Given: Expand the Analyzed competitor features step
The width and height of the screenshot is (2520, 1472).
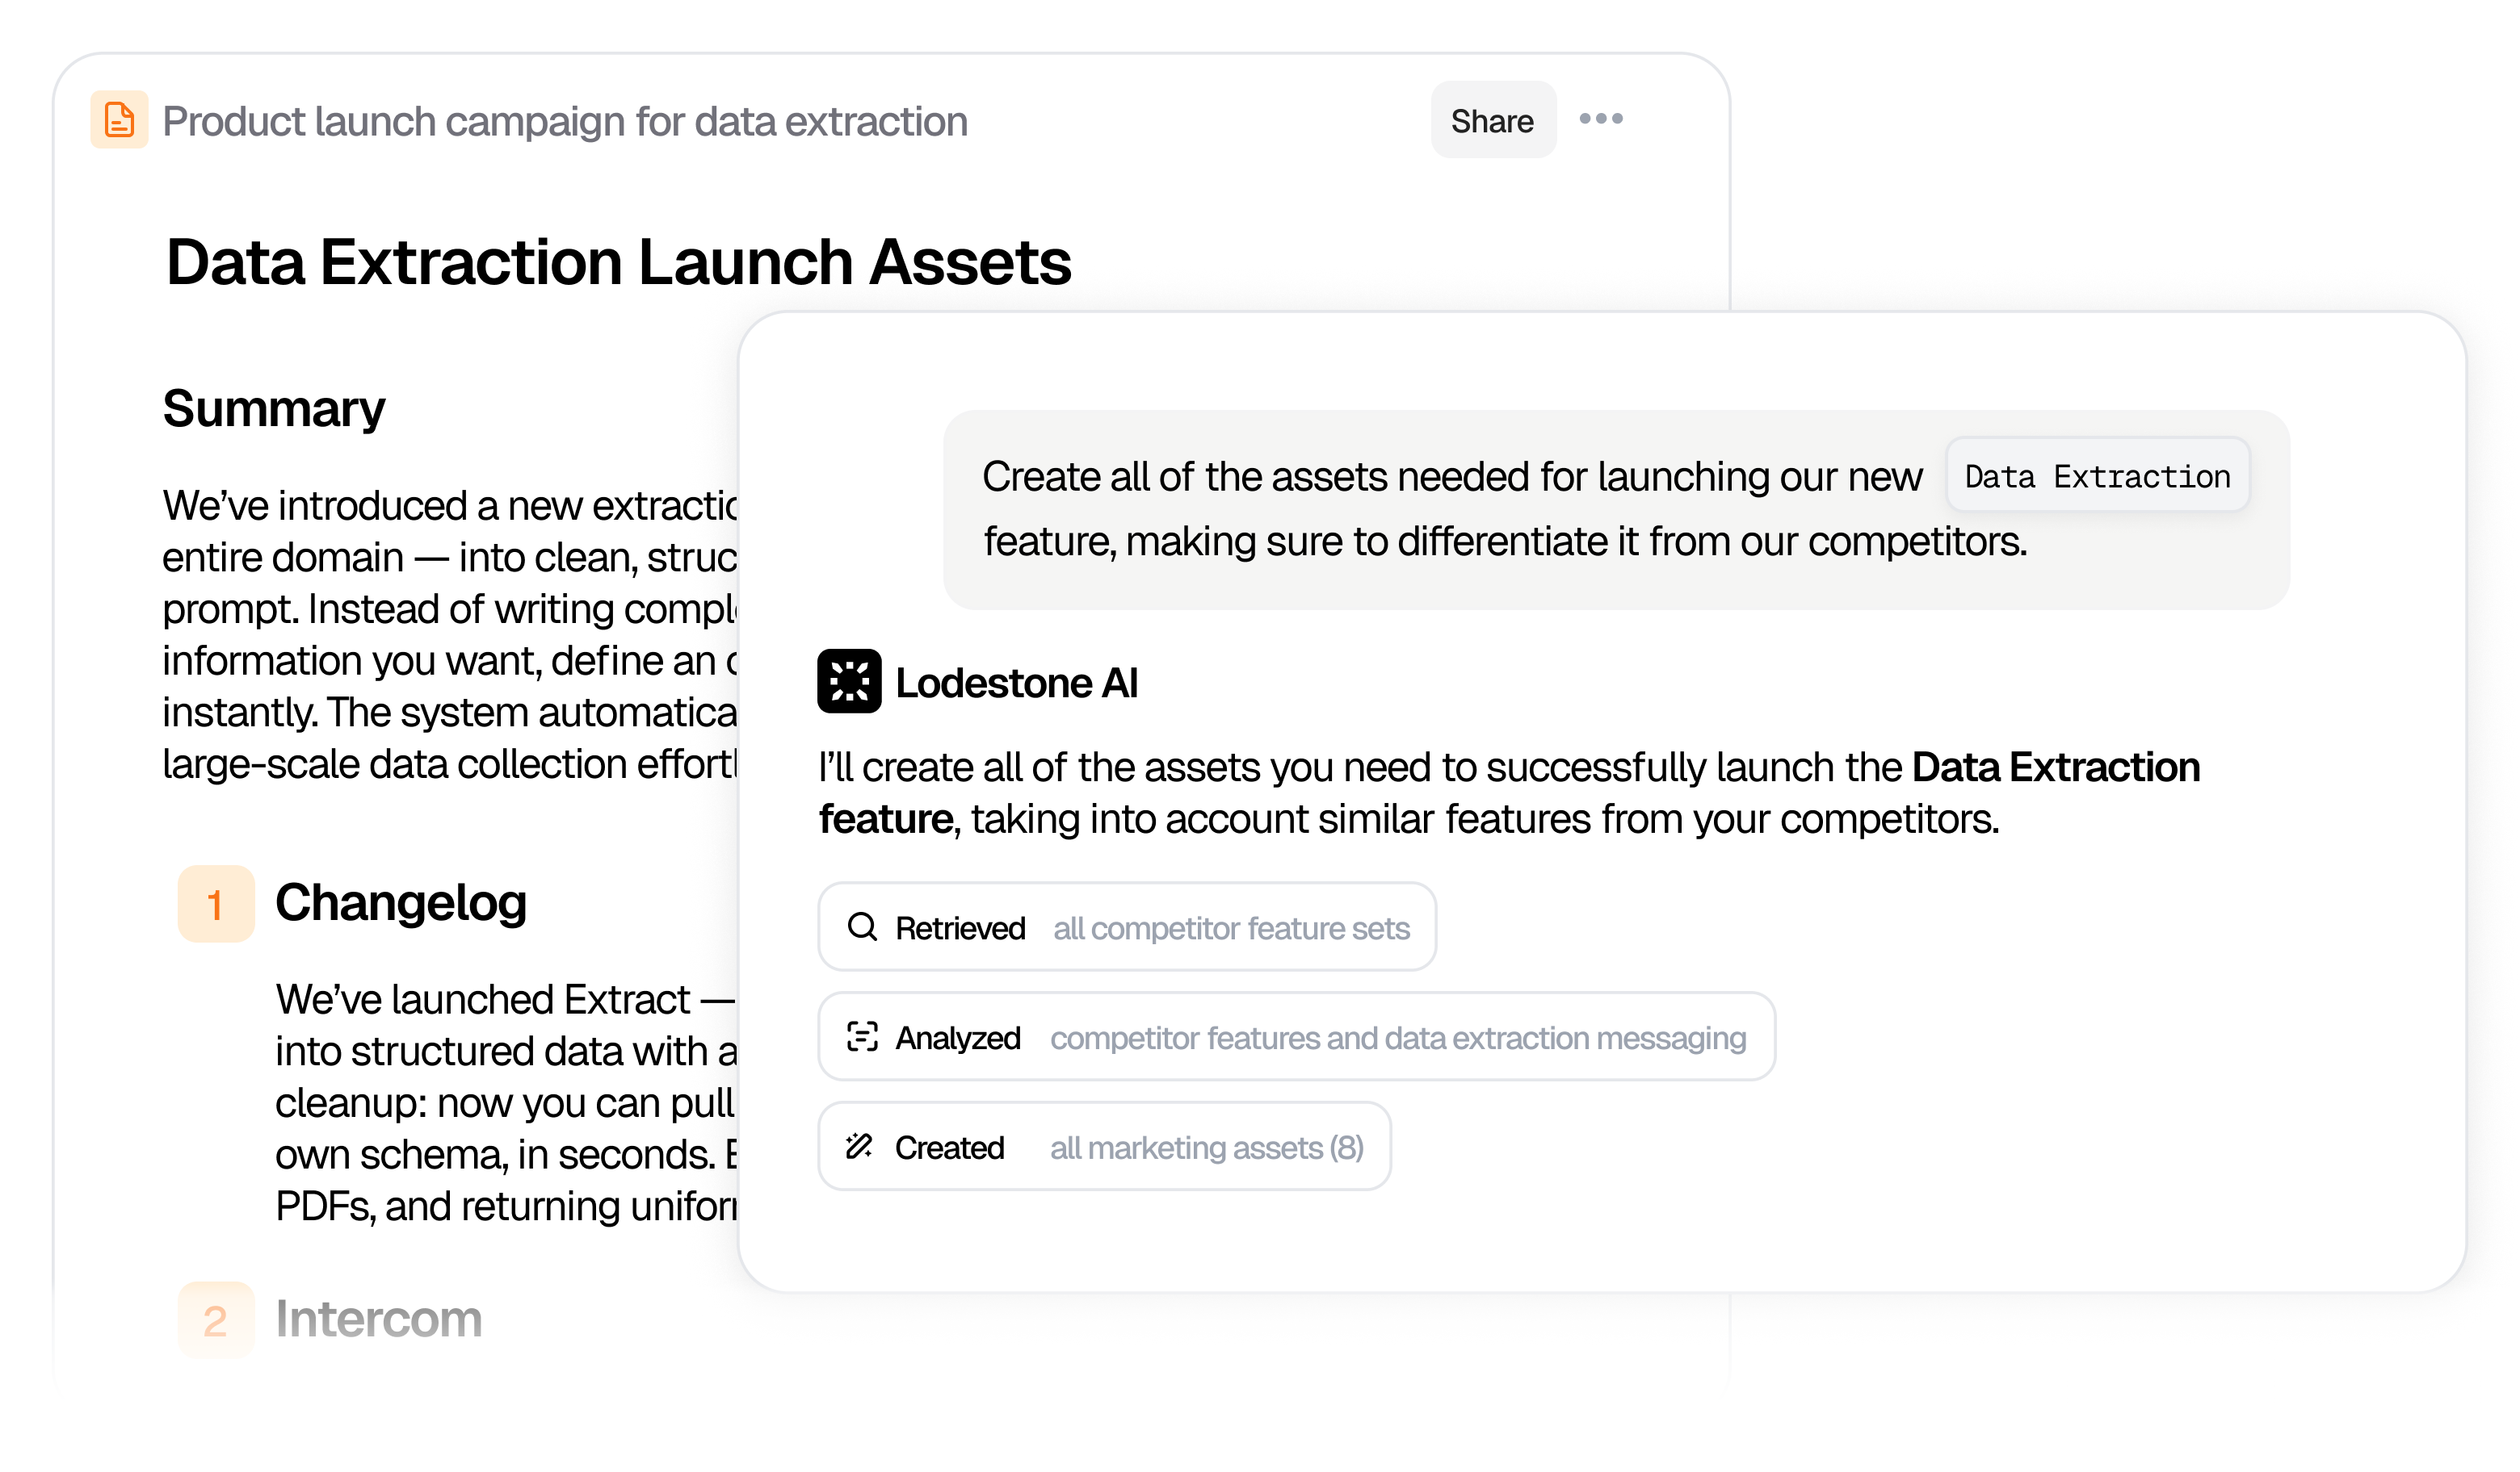Looking at the screenshot, I should [x=1297, y=1037].
